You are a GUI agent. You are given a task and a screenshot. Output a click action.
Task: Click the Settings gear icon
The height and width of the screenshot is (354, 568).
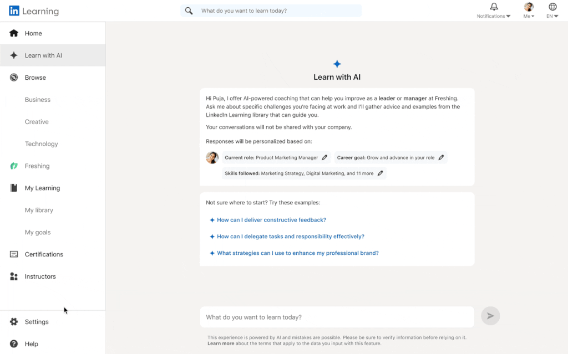[14, 322]
